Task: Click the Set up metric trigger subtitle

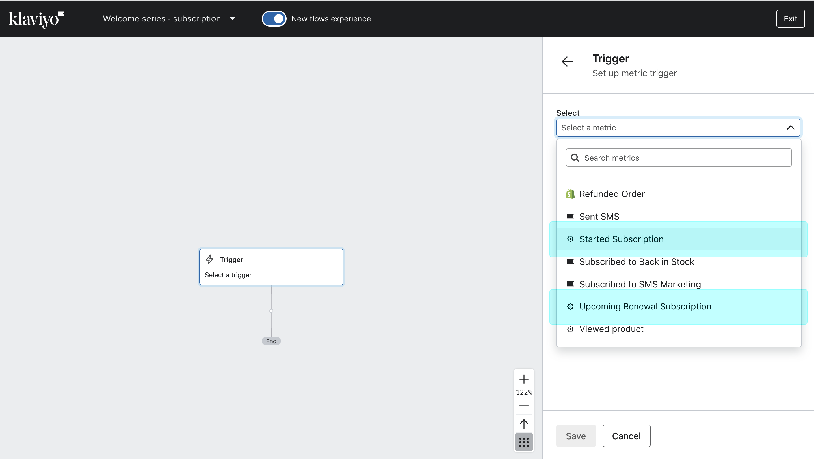Action: [635, 73]
